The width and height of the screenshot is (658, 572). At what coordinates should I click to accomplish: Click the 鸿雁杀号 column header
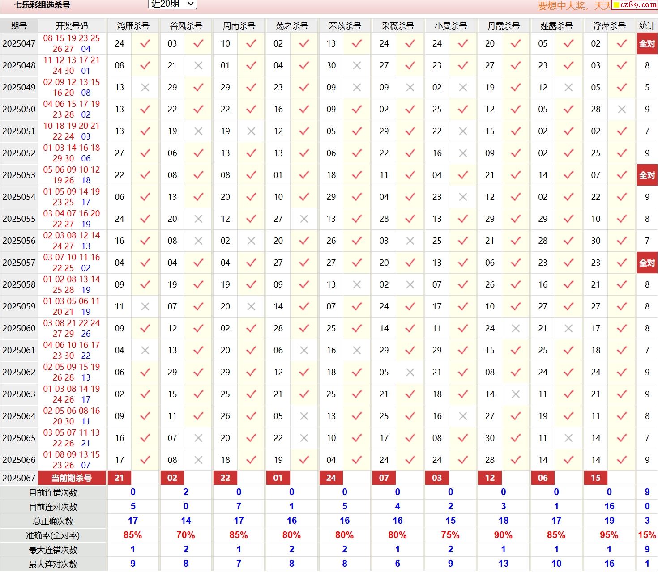[133, 26]
